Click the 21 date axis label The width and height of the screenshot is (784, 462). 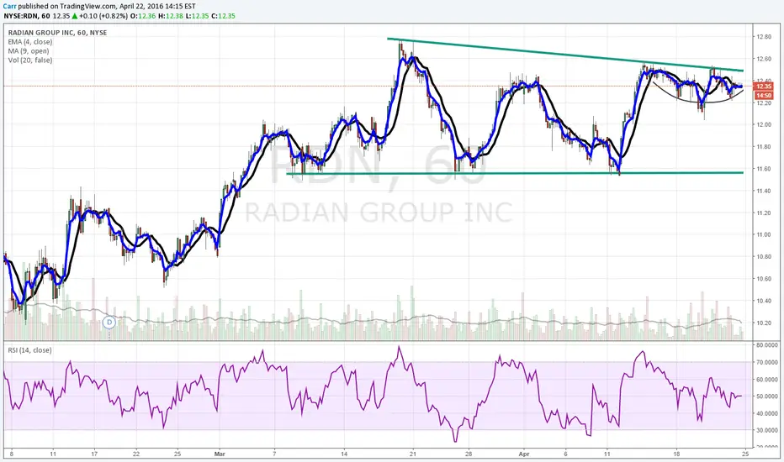tap(412, 454)
